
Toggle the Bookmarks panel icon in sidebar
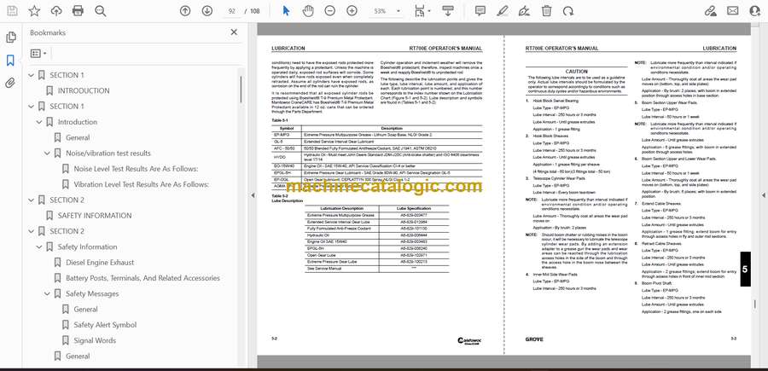(10, 61)
